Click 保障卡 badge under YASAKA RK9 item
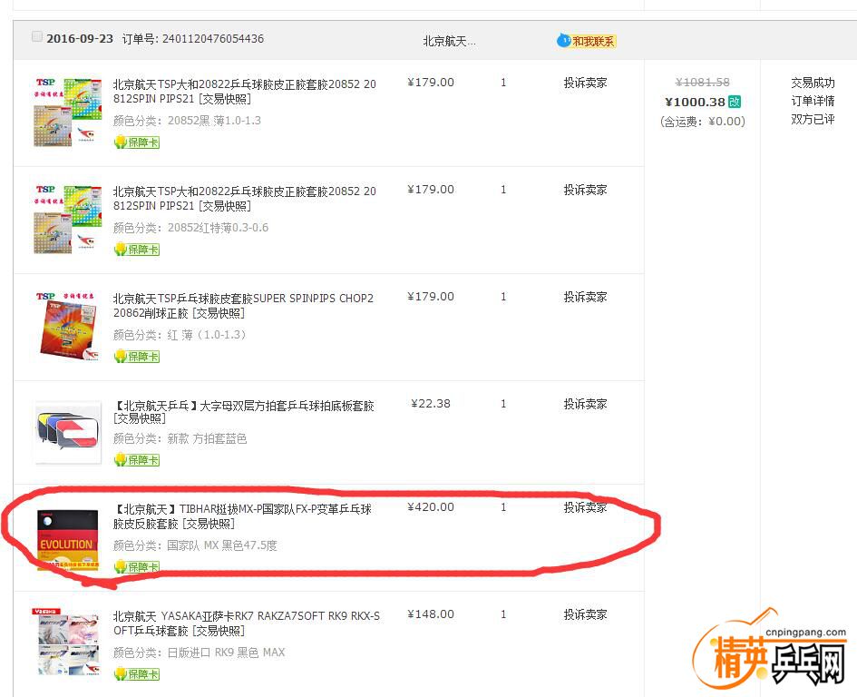 tap(137, 674)
